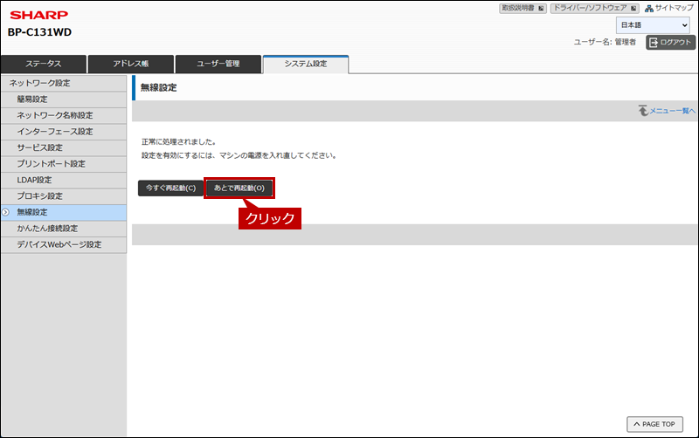Click the BP-C131WD model name
This screenshot has height=438, width=699.
[x=39, y=32]
